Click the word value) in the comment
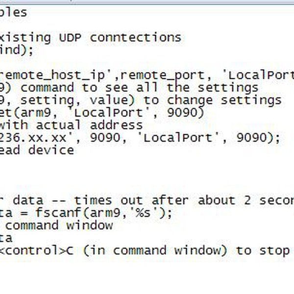Image resolution: width=294 pixels, height=294 pixels. click(112, 100)
